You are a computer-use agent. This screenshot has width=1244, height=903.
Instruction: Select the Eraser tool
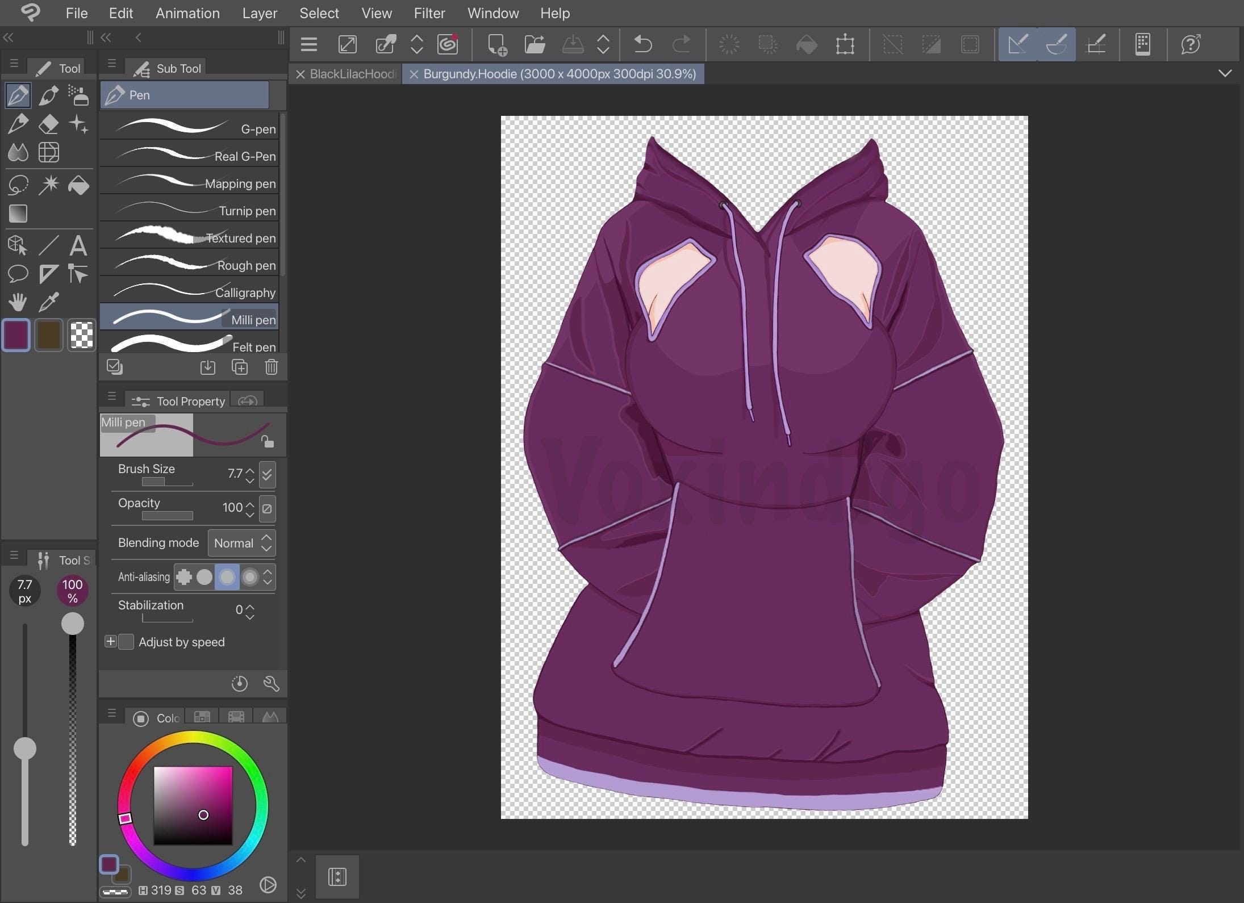pyautogui.click(x=49, y=124)
